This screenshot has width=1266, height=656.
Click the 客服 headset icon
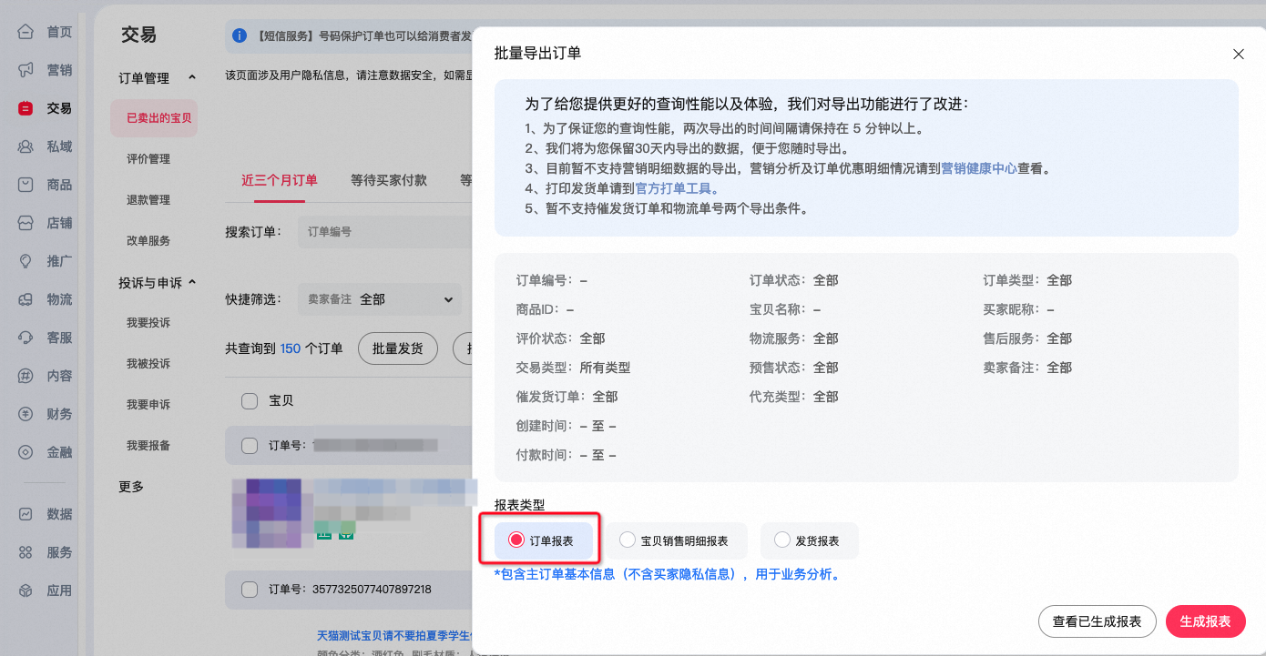26,338
